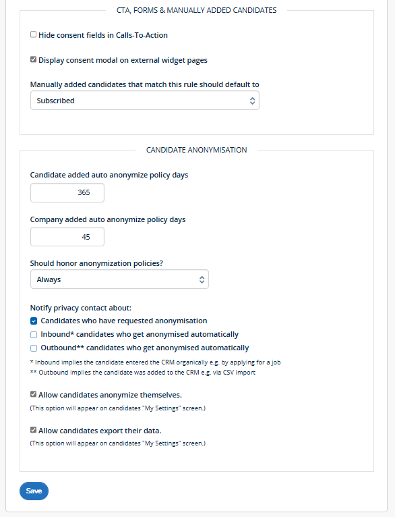Click the Allow candidates anonymize themselves label
Viewport: 395px width, 517px height.
tap(110, 395)
